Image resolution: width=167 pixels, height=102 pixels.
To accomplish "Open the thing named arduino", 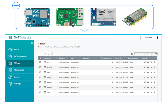I will click(50, 67).
